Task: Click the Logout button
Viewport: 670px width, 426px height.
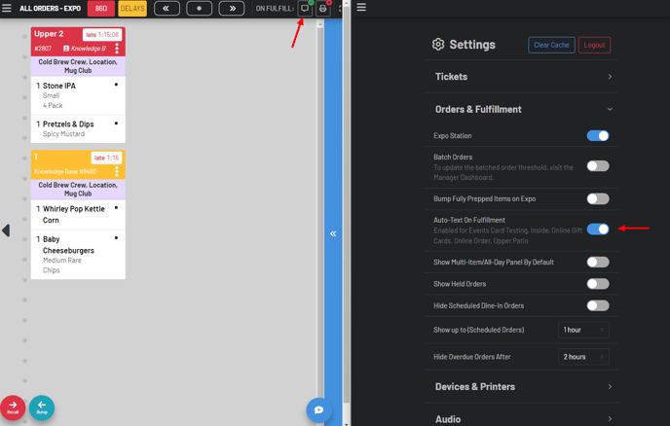Action: (594, 45)
